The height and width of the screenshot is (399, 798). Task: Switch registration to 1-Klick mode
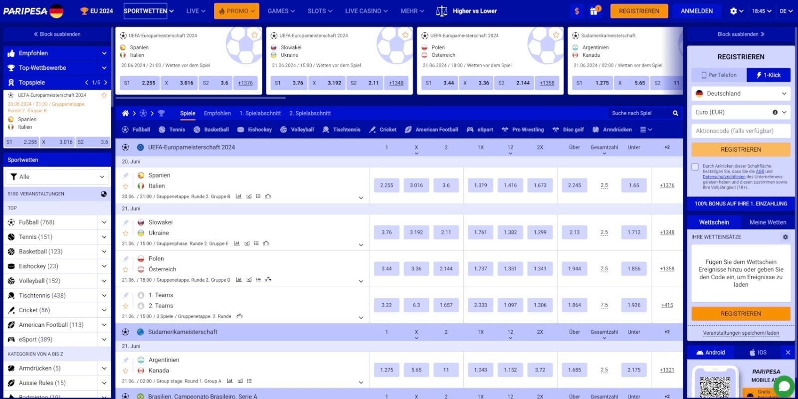(768, 75)
